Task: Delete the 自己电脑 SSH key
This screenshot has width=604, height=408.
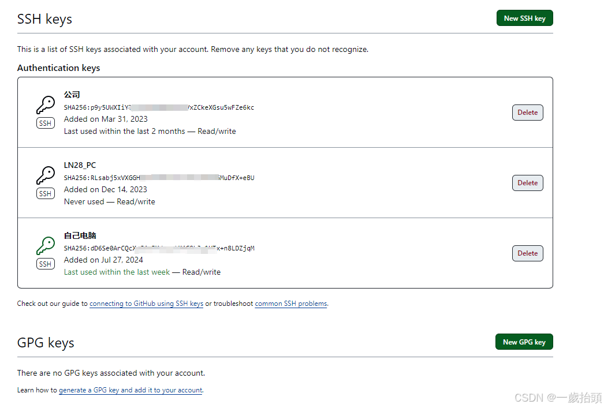Action: point(527,253)
